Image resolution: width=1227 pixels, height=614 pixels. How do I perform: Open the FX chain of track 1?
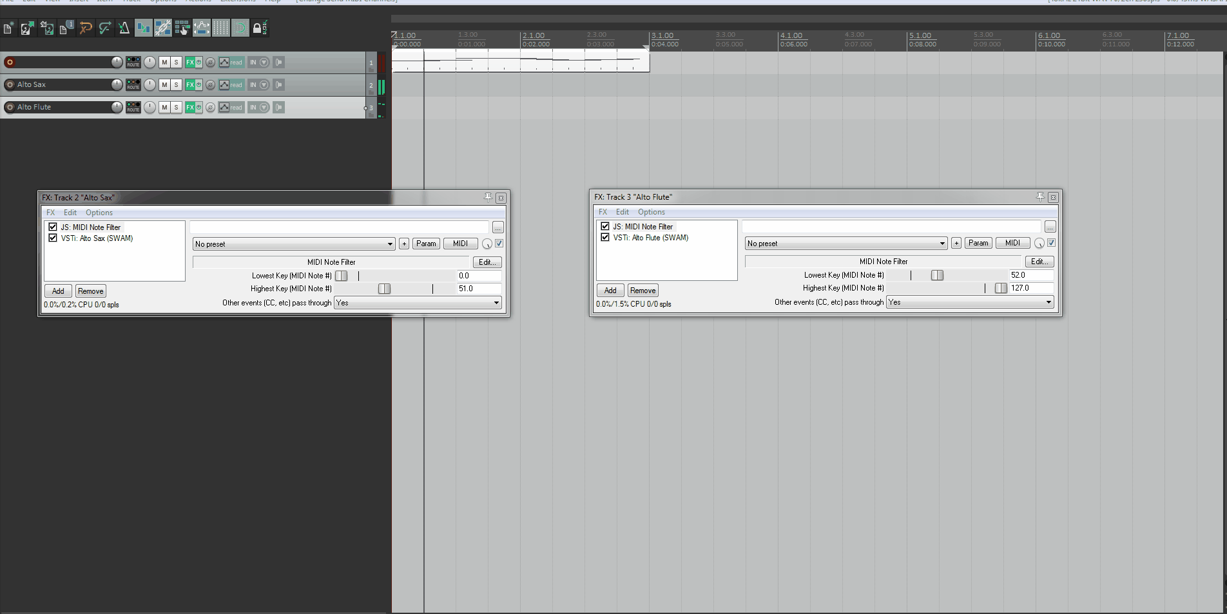click(x=190, y=62)
